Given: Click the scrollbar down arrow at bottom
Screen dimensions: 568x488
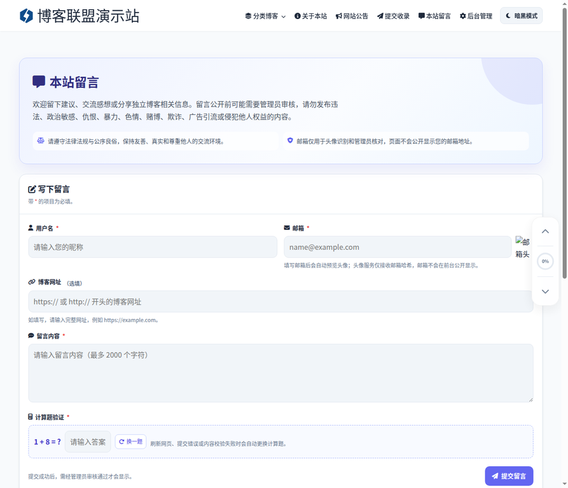Looking at the screenshot, I should tap(564, 484).
